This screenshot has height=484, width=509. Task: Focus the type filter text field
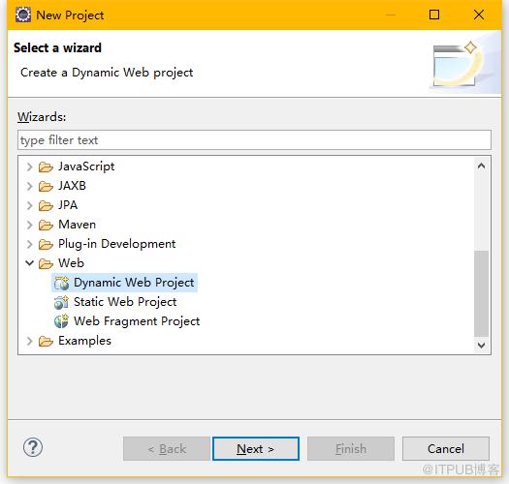pyautogui.click(x=254, y=140)
